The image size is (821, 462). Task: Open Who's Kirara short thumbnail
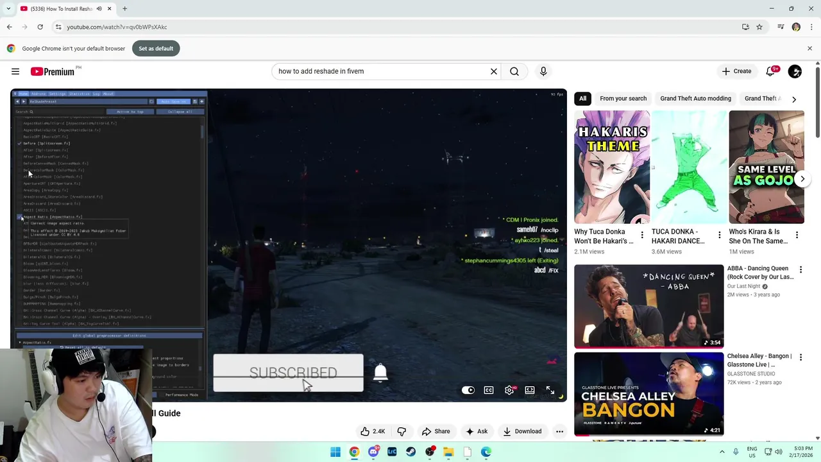[766, 167]
